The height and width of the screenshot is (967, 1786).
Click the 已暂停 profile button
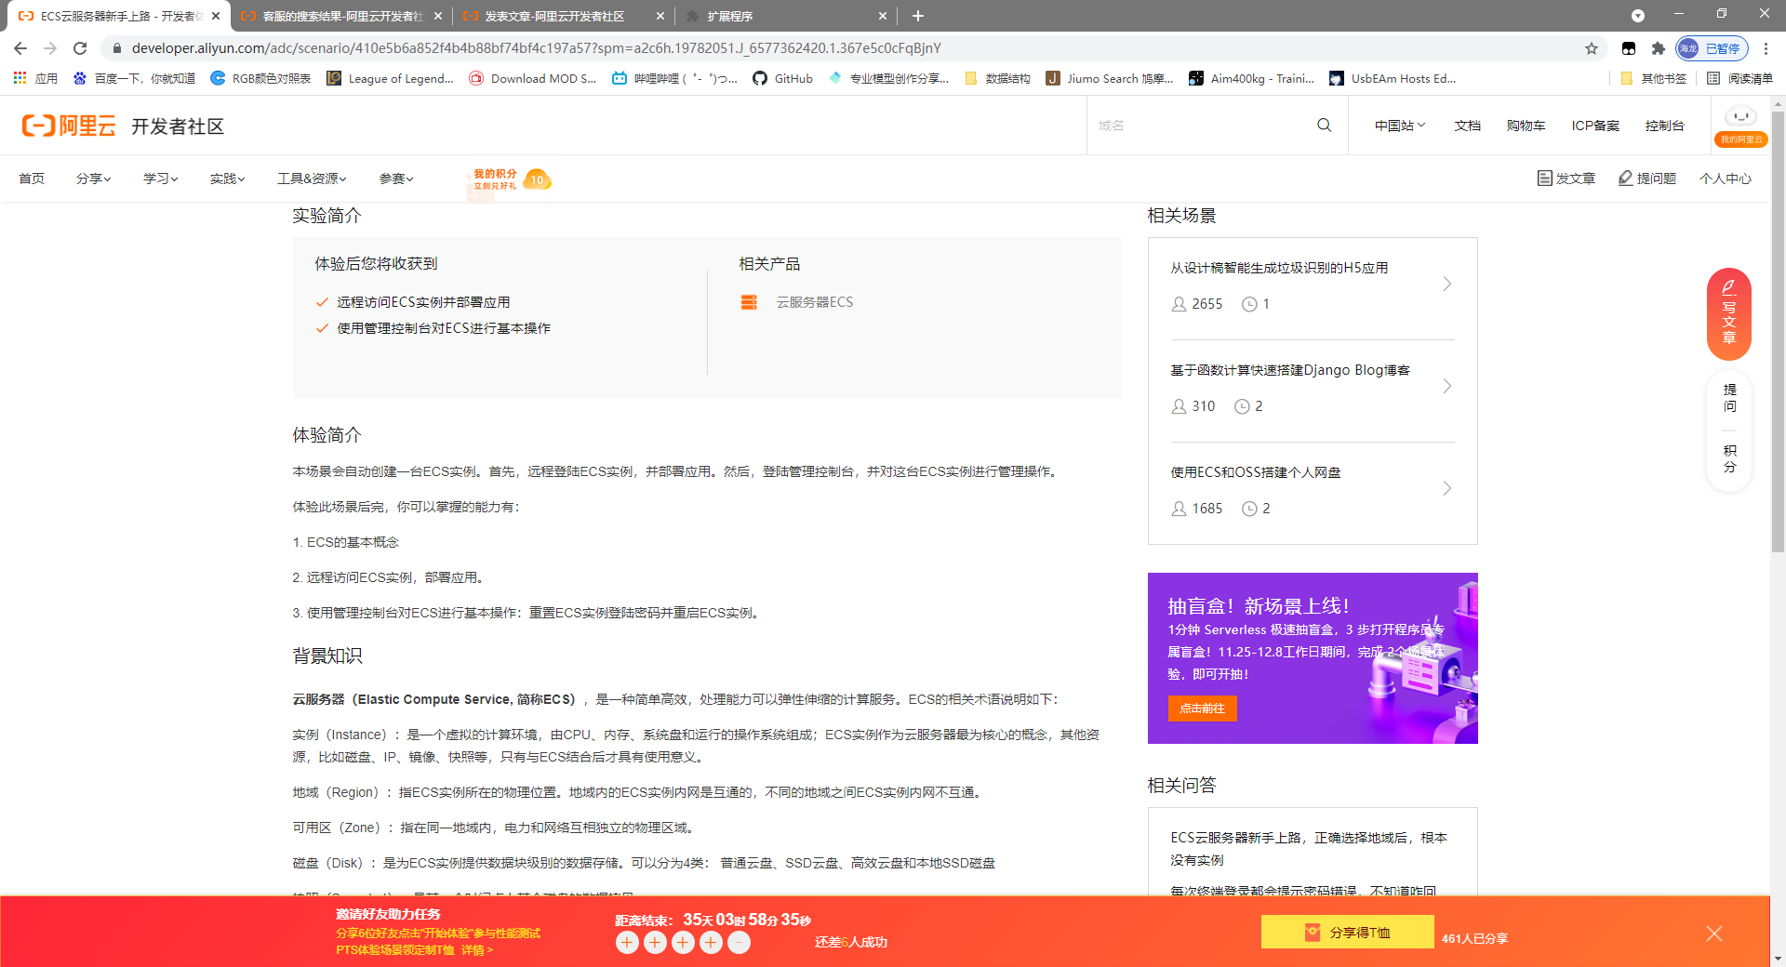click(1712, 48)
